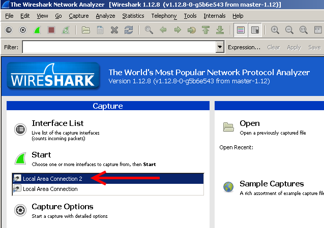Click the Save filter button

[x=314, y=47]
